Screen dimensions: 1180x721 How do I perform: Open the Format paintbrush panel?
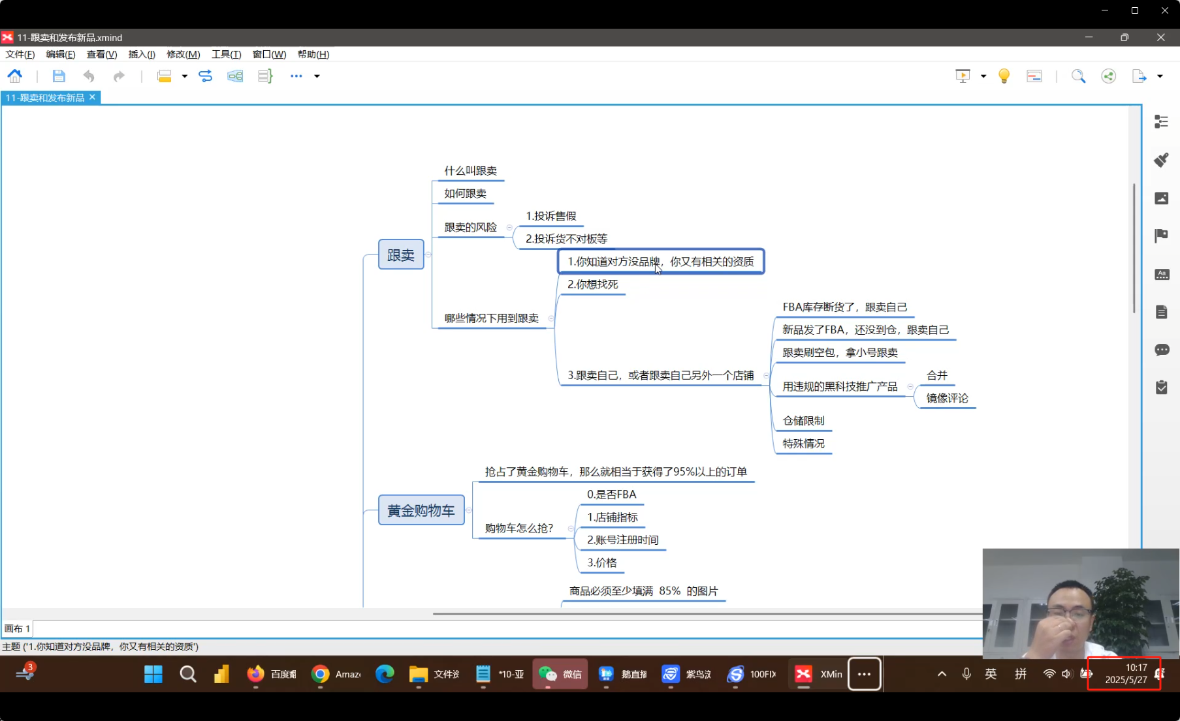click(x=1161, y=160)
